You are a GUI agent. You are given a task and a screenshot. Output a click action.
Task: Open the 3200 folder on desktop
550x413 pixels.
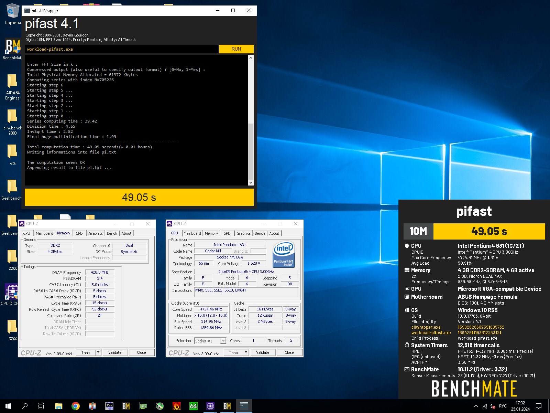tap(12, 330)
